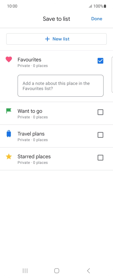Select the Travel plans list title
The height and width of the screenshot is (278, 113).
(x=31, y=134)
